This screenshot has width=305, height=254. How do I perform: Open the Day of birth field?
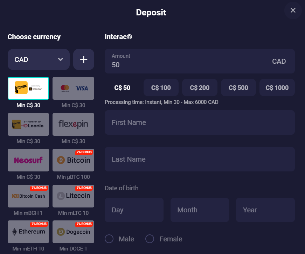point(134,210)
